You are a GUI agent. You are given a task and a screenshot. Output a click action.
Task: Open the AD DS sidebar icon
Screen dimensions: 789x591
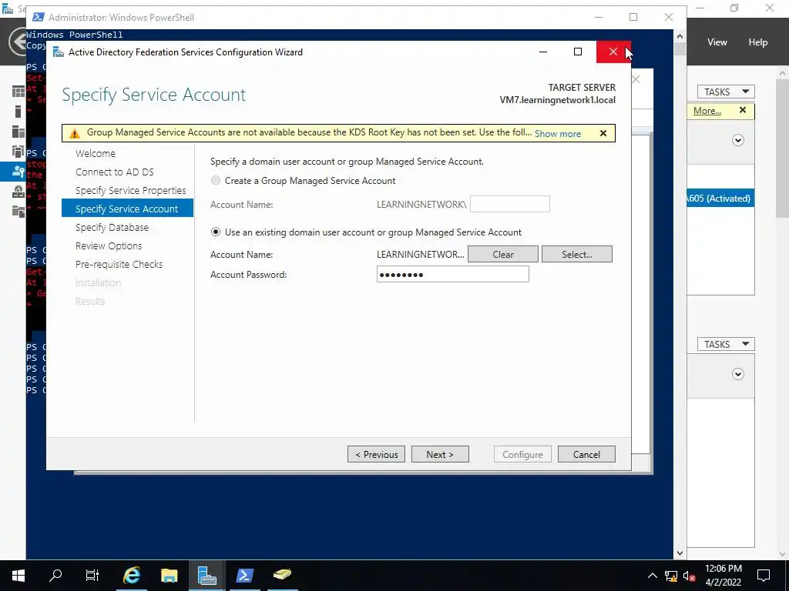tap(18, 152)
